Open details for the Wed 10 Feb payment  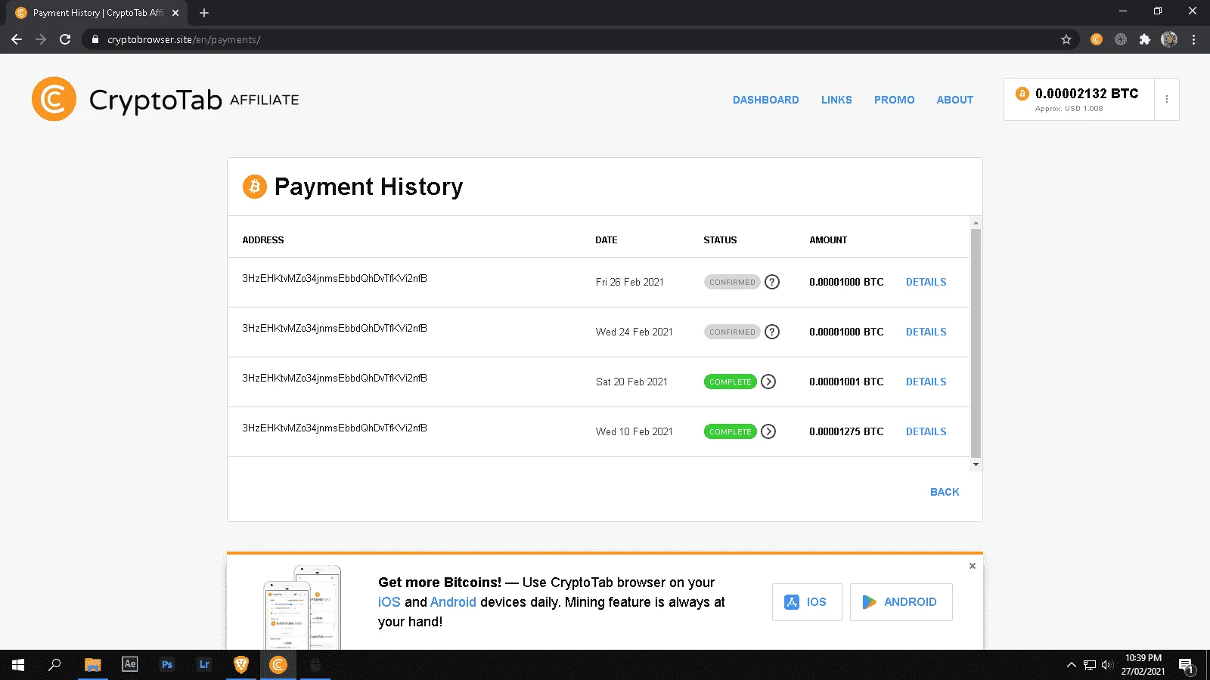(926, 431)
